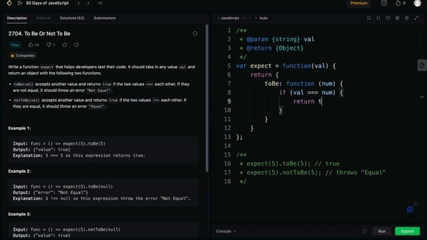The image size is (427, 240).
Task: Add problem to favorites with star
Action: (65, 45)
